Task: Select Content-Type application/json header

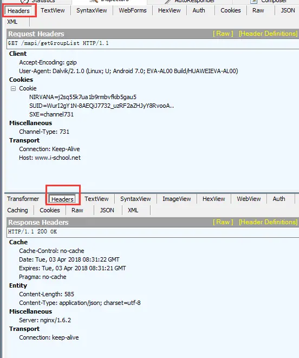Action: 80,303
